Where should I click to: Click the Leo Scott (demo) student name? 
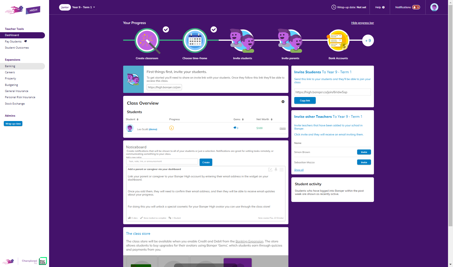click(x=147, y=129)
